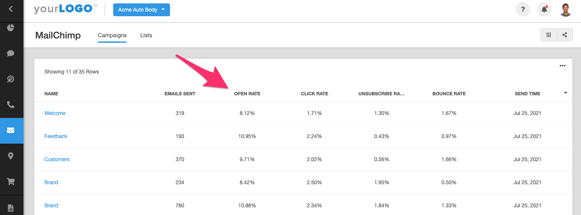The height and width of the screenshot is (215, 581).
Task: Select the 1.67% bounce rate cell
Action: click(x=449, y=113)
